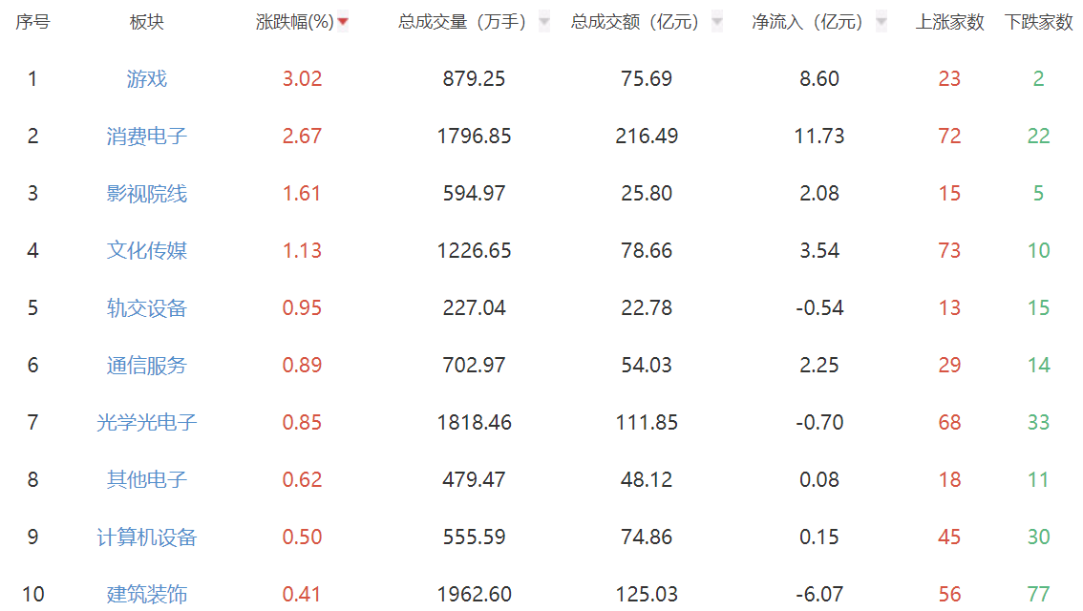
Task: Click the 上涨家数 column header
Action: pyautogui.click(x=949, y=22)
